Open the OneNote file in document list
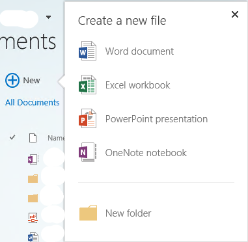The image size is (248, 242). click(33, 159)
